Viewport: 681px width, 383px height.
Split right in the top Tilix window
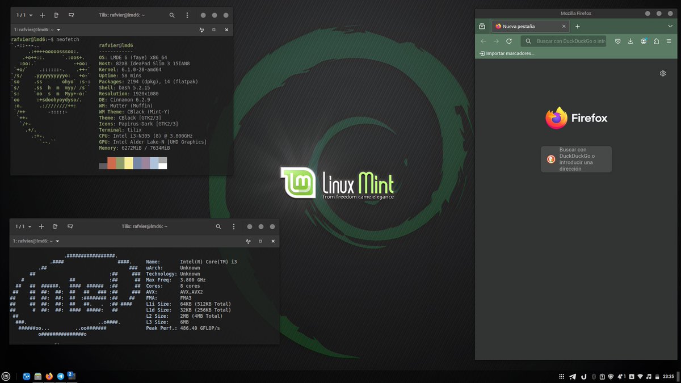(x=56, y=15)
